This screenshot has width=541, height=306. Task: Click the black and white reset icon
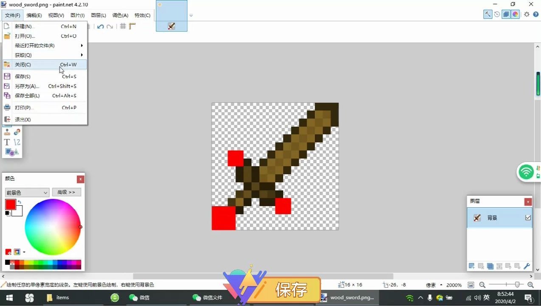tap(7, 213)
